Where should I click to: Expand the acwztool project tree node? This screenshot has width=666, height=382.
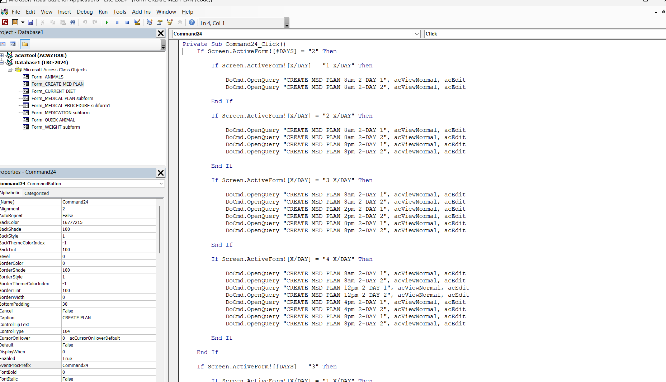point(2,56)
